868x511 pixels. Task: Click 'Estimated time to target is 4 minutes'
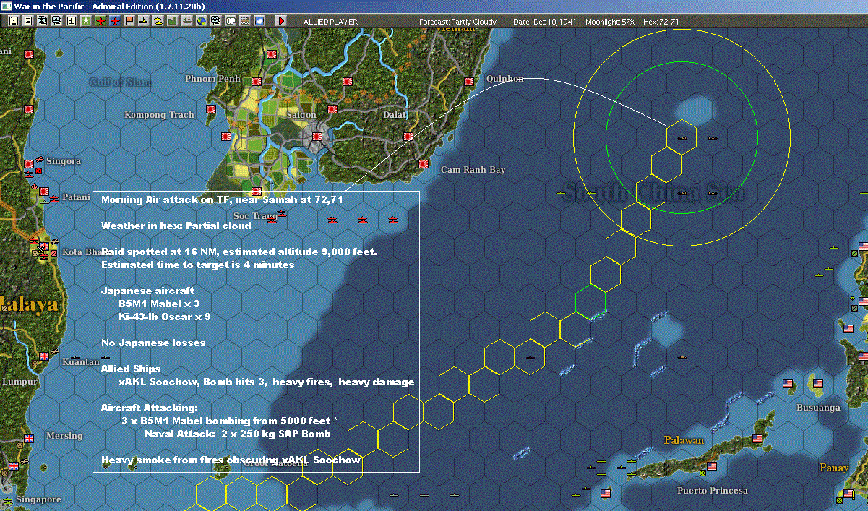[x=197, y=265]
